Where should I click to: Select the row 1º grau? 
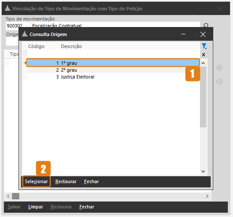coord(113,63)
